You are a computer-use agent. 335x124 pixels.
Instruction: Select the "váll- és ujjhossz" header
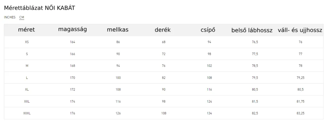[300, 30]
